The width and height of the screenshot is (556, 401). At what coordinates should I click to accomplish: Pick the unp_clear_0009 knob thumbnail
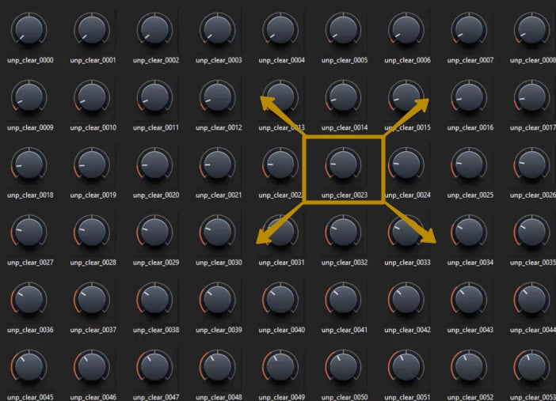point(29,97)
